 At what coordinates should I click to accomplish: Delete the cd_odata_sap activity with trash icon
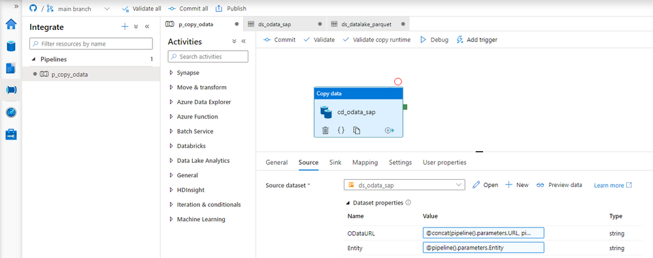click(x=326, y=130)
